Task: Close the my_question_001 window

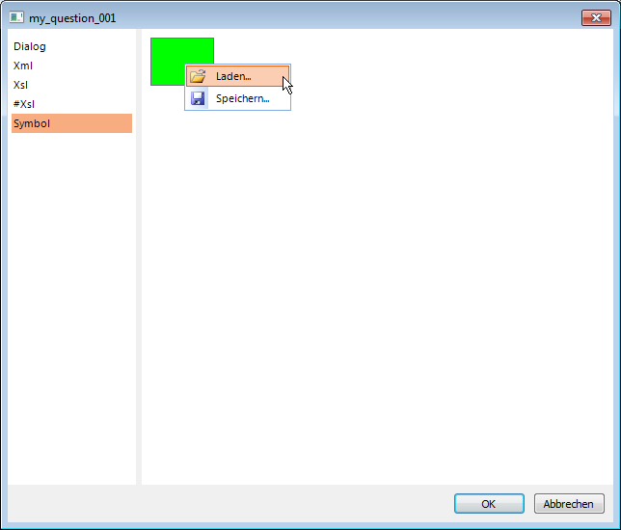Action: point(596,17)
